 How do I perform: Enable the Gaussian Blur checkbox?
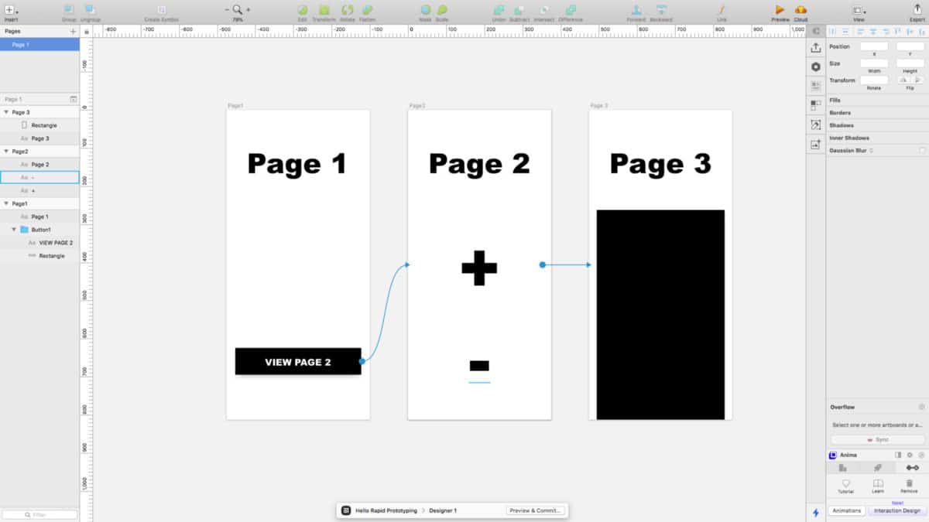(x=922, y=150)
